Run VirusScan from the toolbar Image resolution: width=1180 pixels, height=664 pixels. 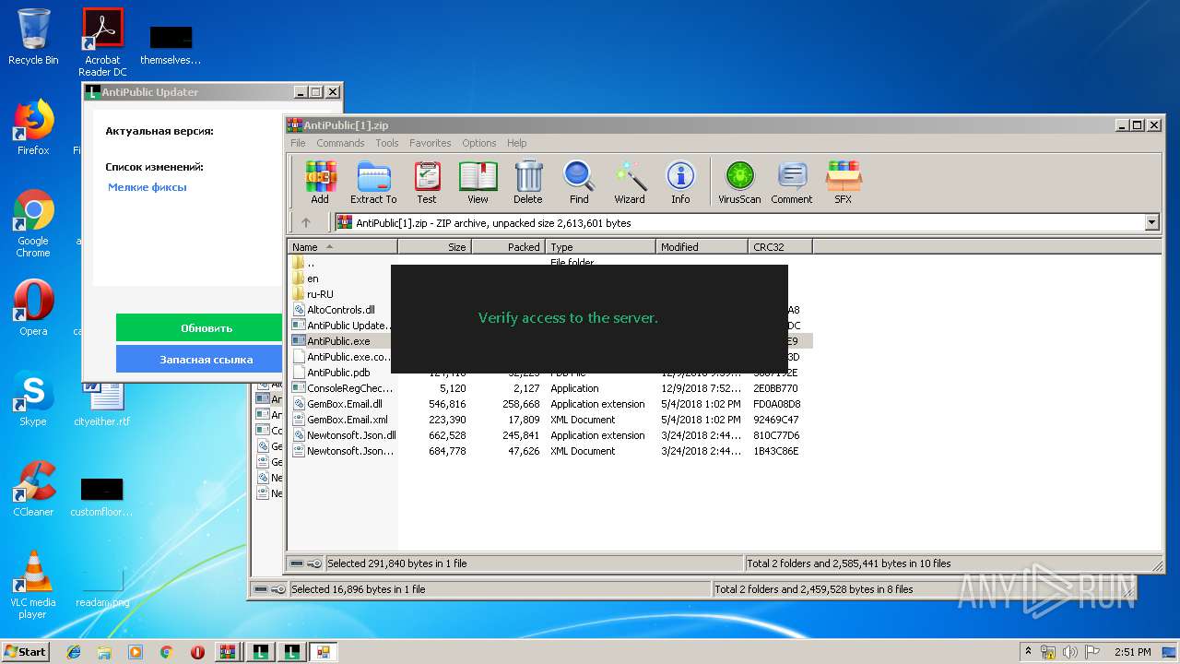(739, 181)
